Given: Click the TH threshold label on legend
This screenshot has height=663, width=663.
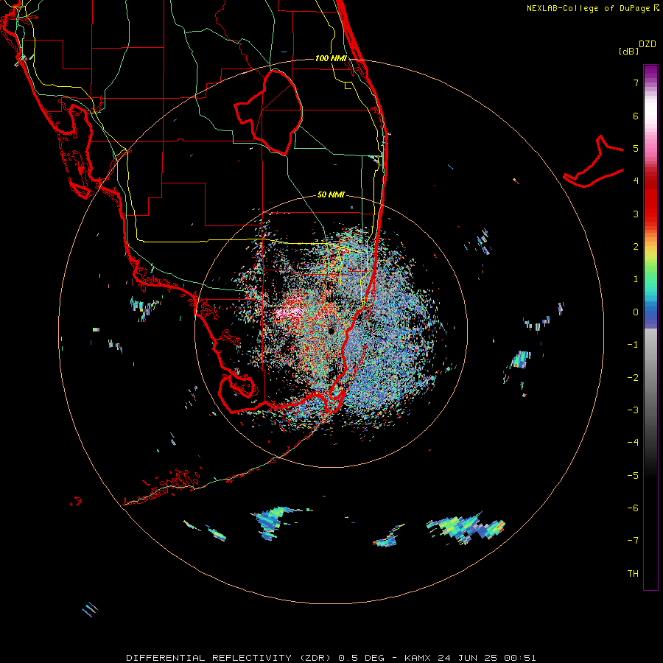Looking at the screenshot, I should 633,574.
